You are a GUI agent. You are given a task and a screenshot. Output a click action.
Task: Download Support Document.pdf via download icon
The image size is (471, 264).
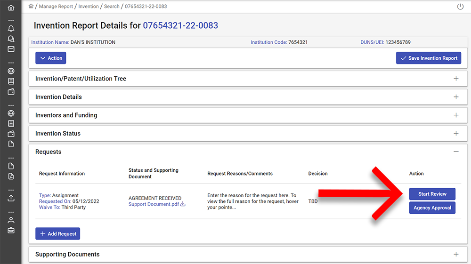[x=183, y=204]
